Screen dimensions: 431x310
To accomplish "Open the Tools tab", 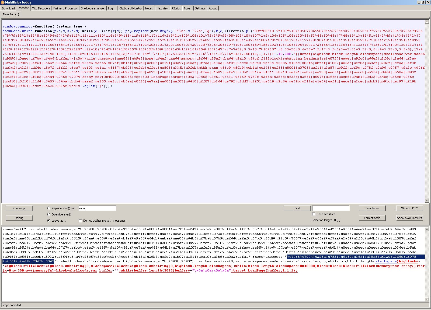I will [187, 8].
